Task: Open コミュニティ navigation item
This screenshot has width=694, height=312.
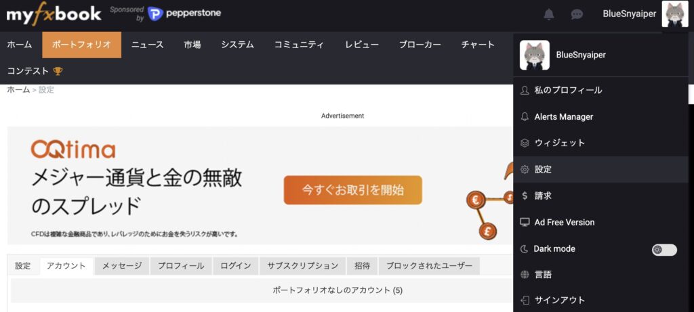Action: [x=299, y=45]
